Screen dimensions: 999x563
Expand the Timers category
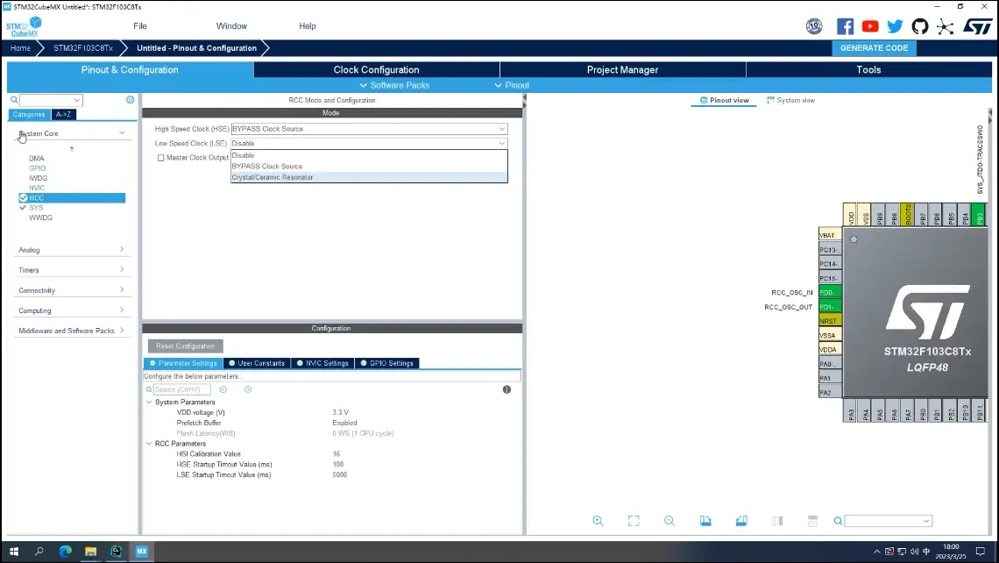pyautogui.click(x=70, y=270)
